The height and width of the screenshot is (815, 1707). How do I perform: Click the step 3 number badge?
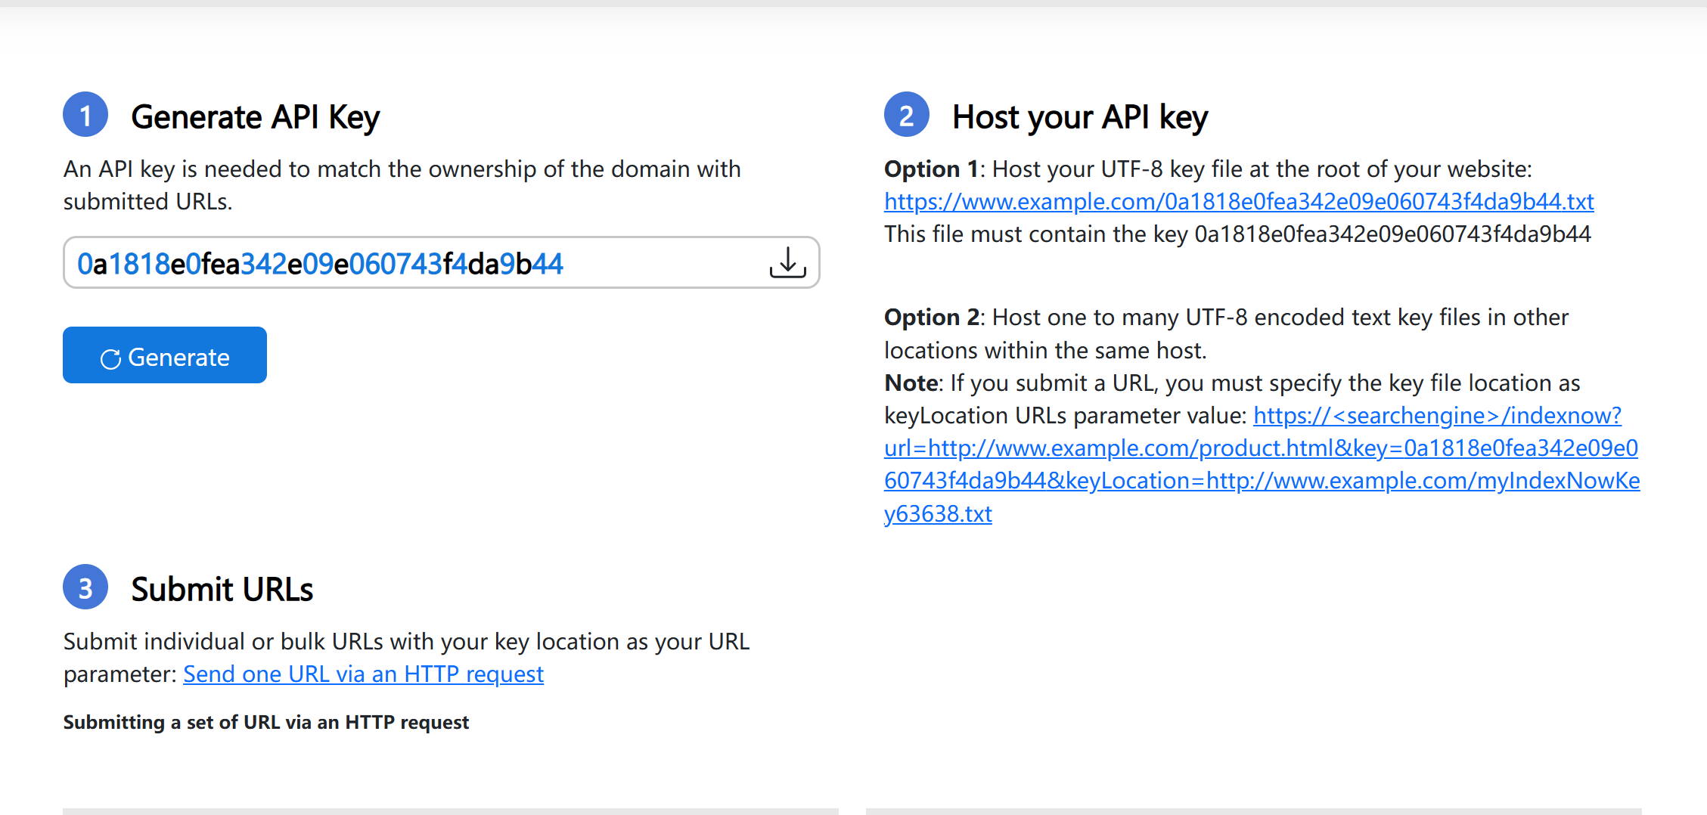point(85,587)
